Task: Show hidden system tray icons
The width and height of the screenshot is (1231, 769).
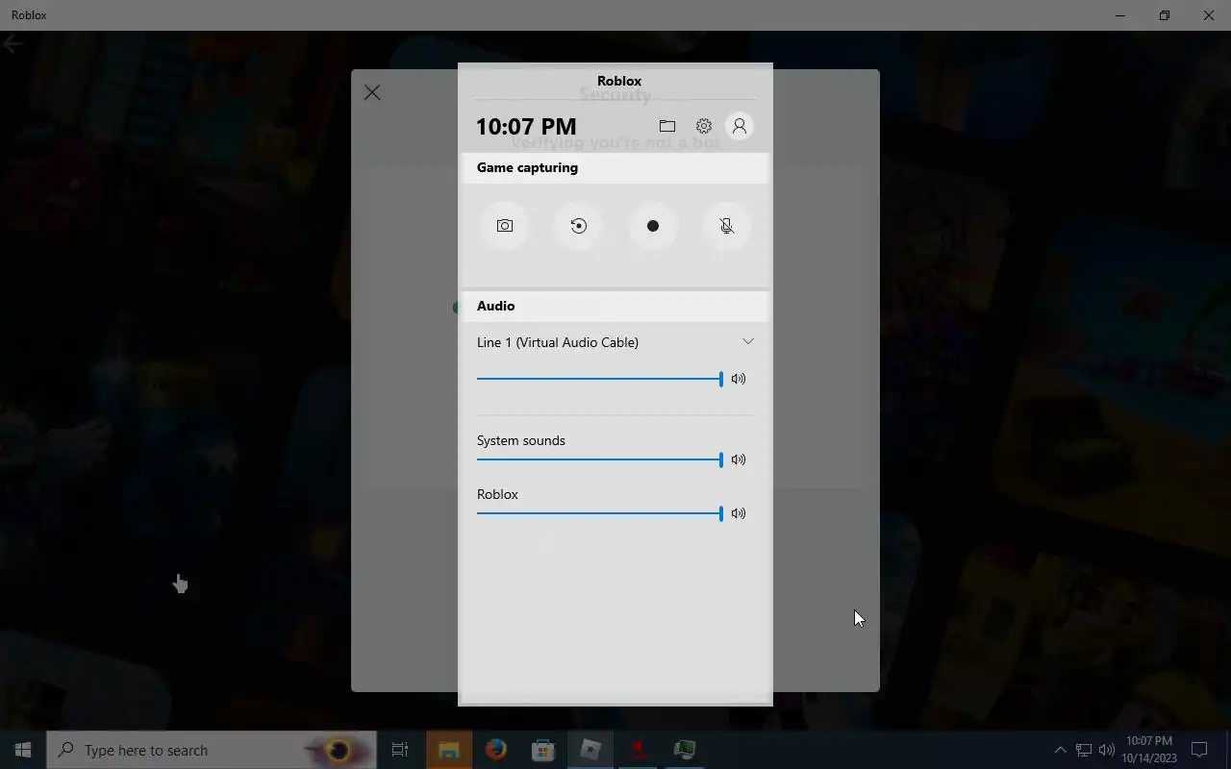Action: click(1060, 750)
